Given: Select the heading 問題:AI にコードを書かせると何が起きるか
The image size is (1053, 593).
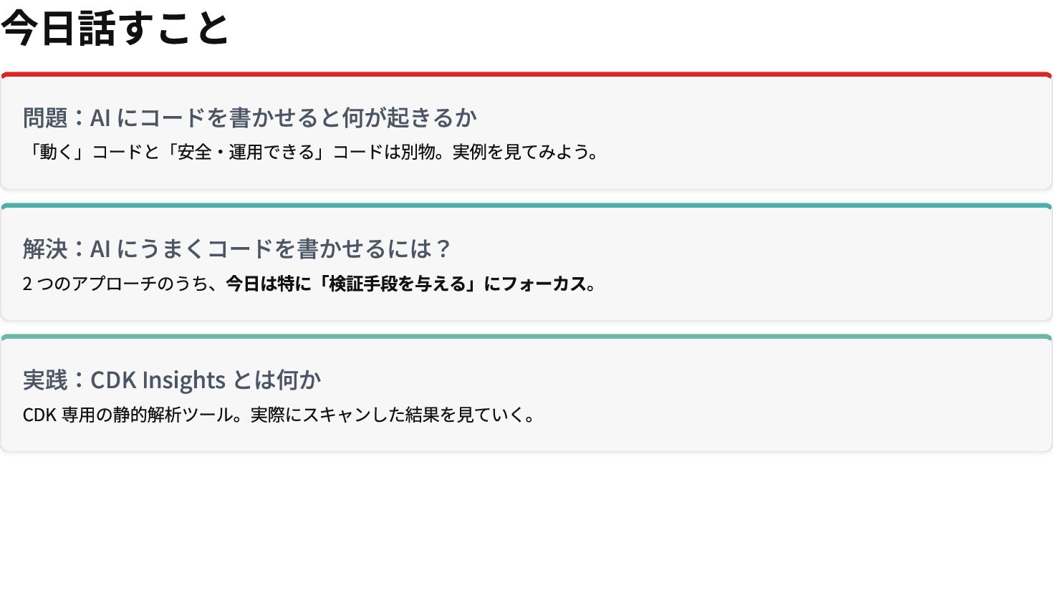Looking at the screenshot, I should (249, 117).
